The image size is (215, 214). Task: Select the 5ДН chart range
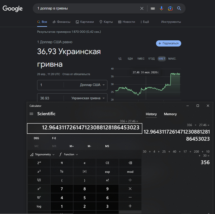pyautogui.click(x=130, y=59)
